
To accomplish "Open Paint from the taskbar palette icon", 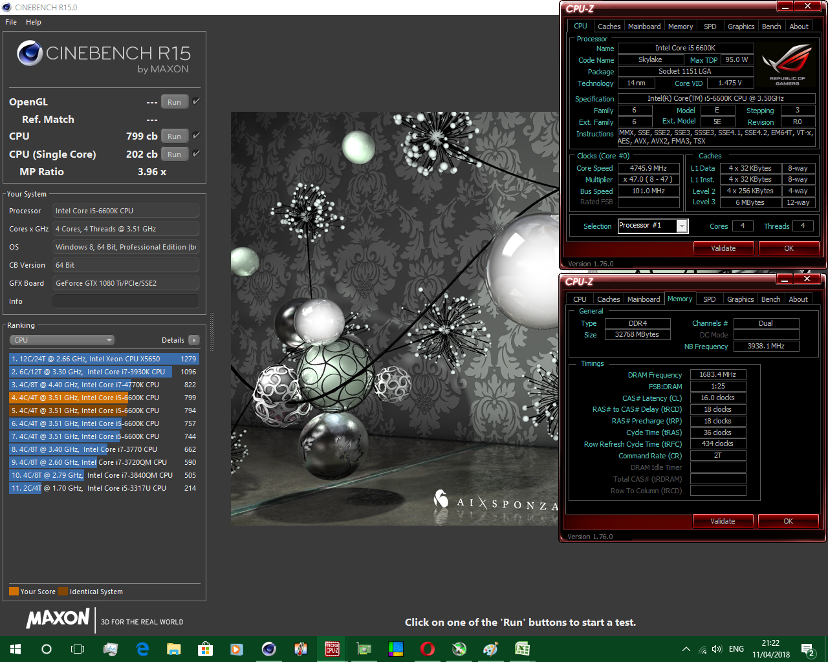I will pyautogui.click(x=490, y=648).
